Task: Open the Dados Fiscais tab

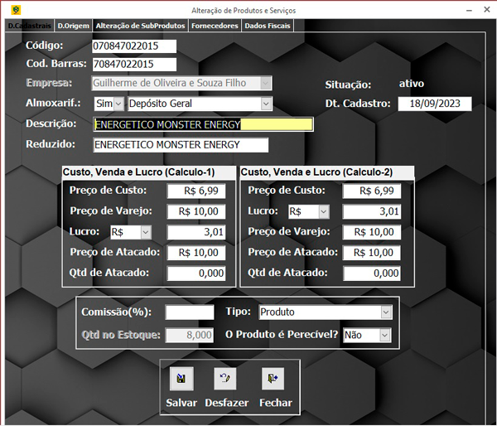Action: (268, 26)
